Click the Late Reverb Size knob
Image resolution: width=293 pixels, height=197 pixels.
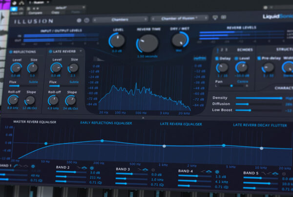pos(73,68)
